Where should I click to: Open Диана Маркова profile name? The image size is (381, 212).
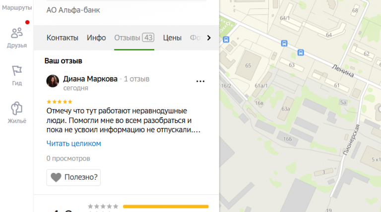coord(90,79)
